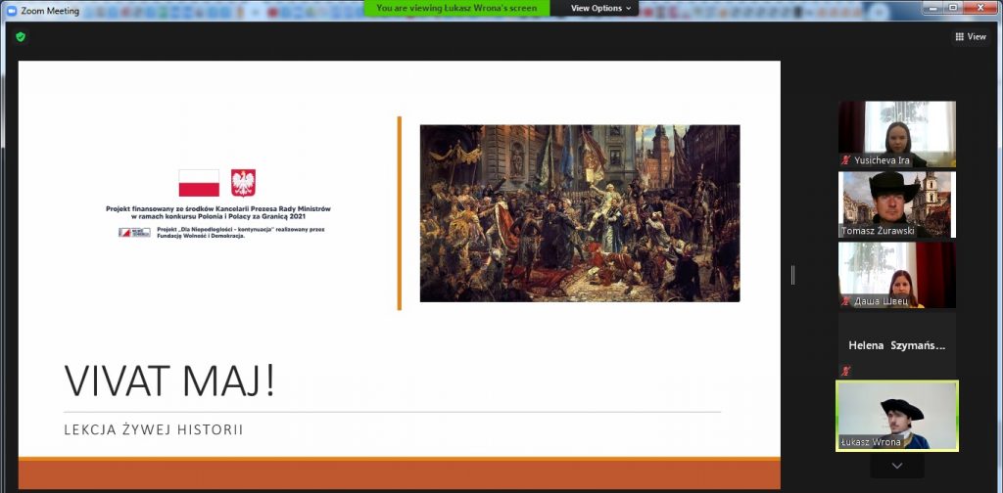This screenshot has height=493, width=1003.
Task: Click the video panel resize handle
Action: coord(792,276)
